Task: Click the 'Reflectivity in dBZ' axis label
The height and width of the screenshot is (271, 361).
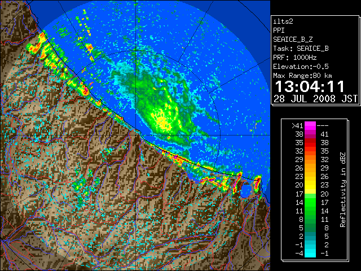Action: [343, 190]
